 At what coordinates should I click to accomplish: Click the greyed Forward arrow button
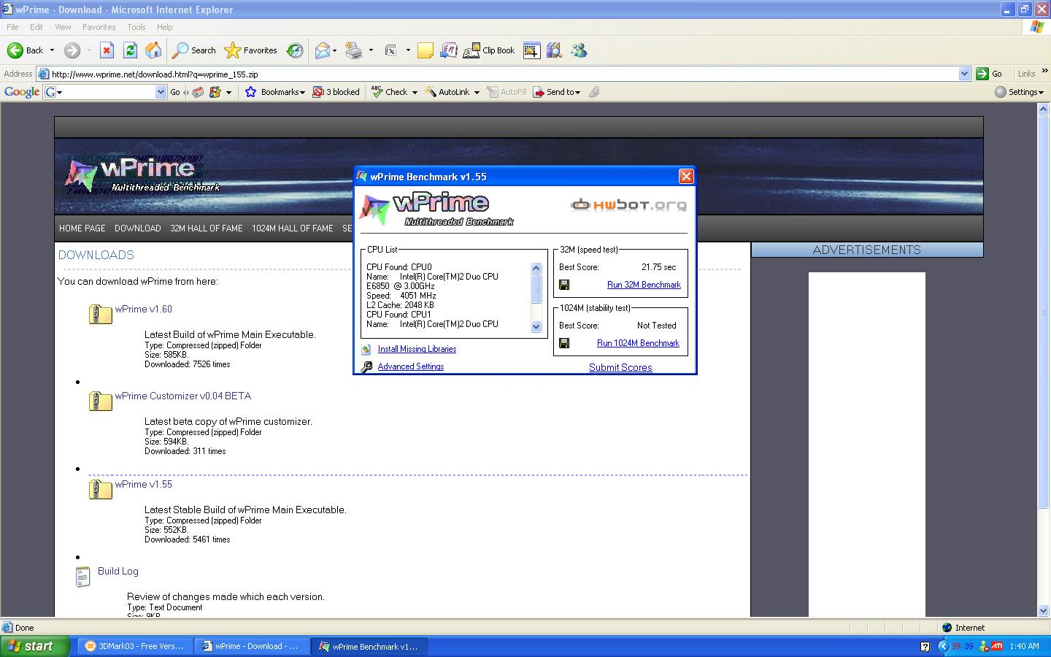72,50
